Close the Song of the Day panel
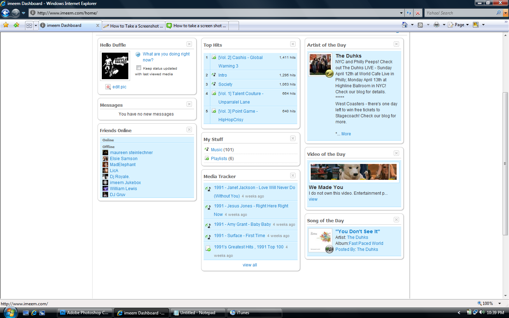Viewport: 509px width, 318px height. 397,220
